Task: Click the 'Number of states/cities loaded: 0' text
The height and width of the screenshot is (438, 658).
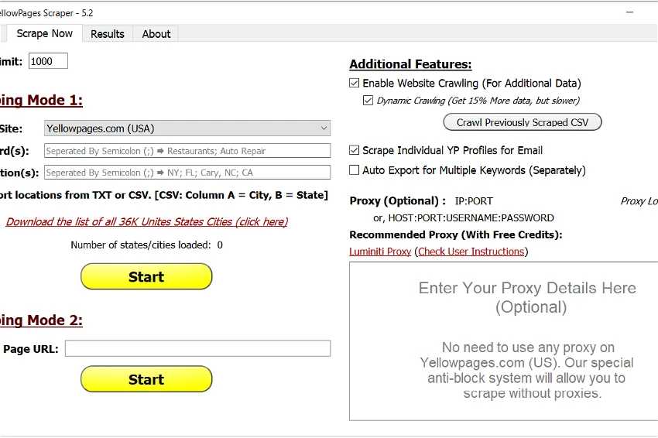Action: tap(146, 245)
